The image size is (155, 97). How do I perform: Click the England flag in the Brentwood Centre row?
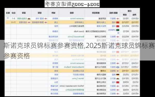pos(118,37)
